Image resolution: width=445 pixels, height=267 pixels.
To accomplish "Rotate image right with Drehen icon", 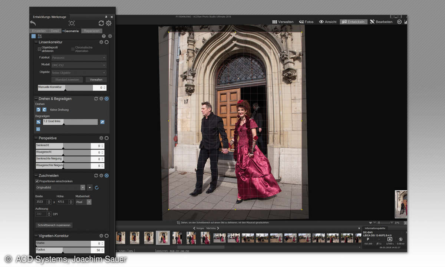I will click(44, 110).
